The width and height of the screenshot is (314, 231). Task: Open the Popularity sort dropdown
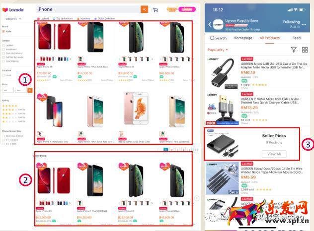coord(218,50)
